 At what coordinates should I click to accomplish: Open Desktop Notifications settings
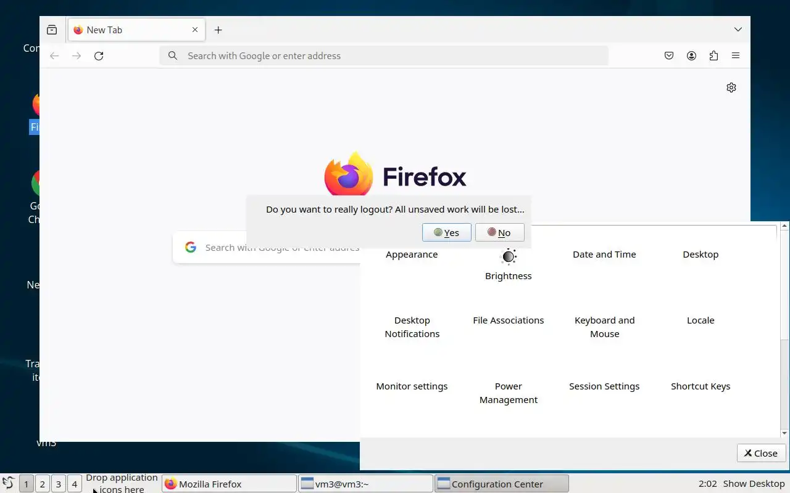pyautogui.click(x=412, y=327)
